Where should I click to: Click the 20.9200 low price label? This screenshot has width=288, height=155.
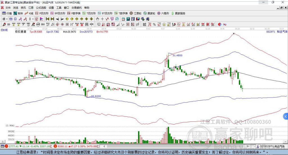pos(96,96)
